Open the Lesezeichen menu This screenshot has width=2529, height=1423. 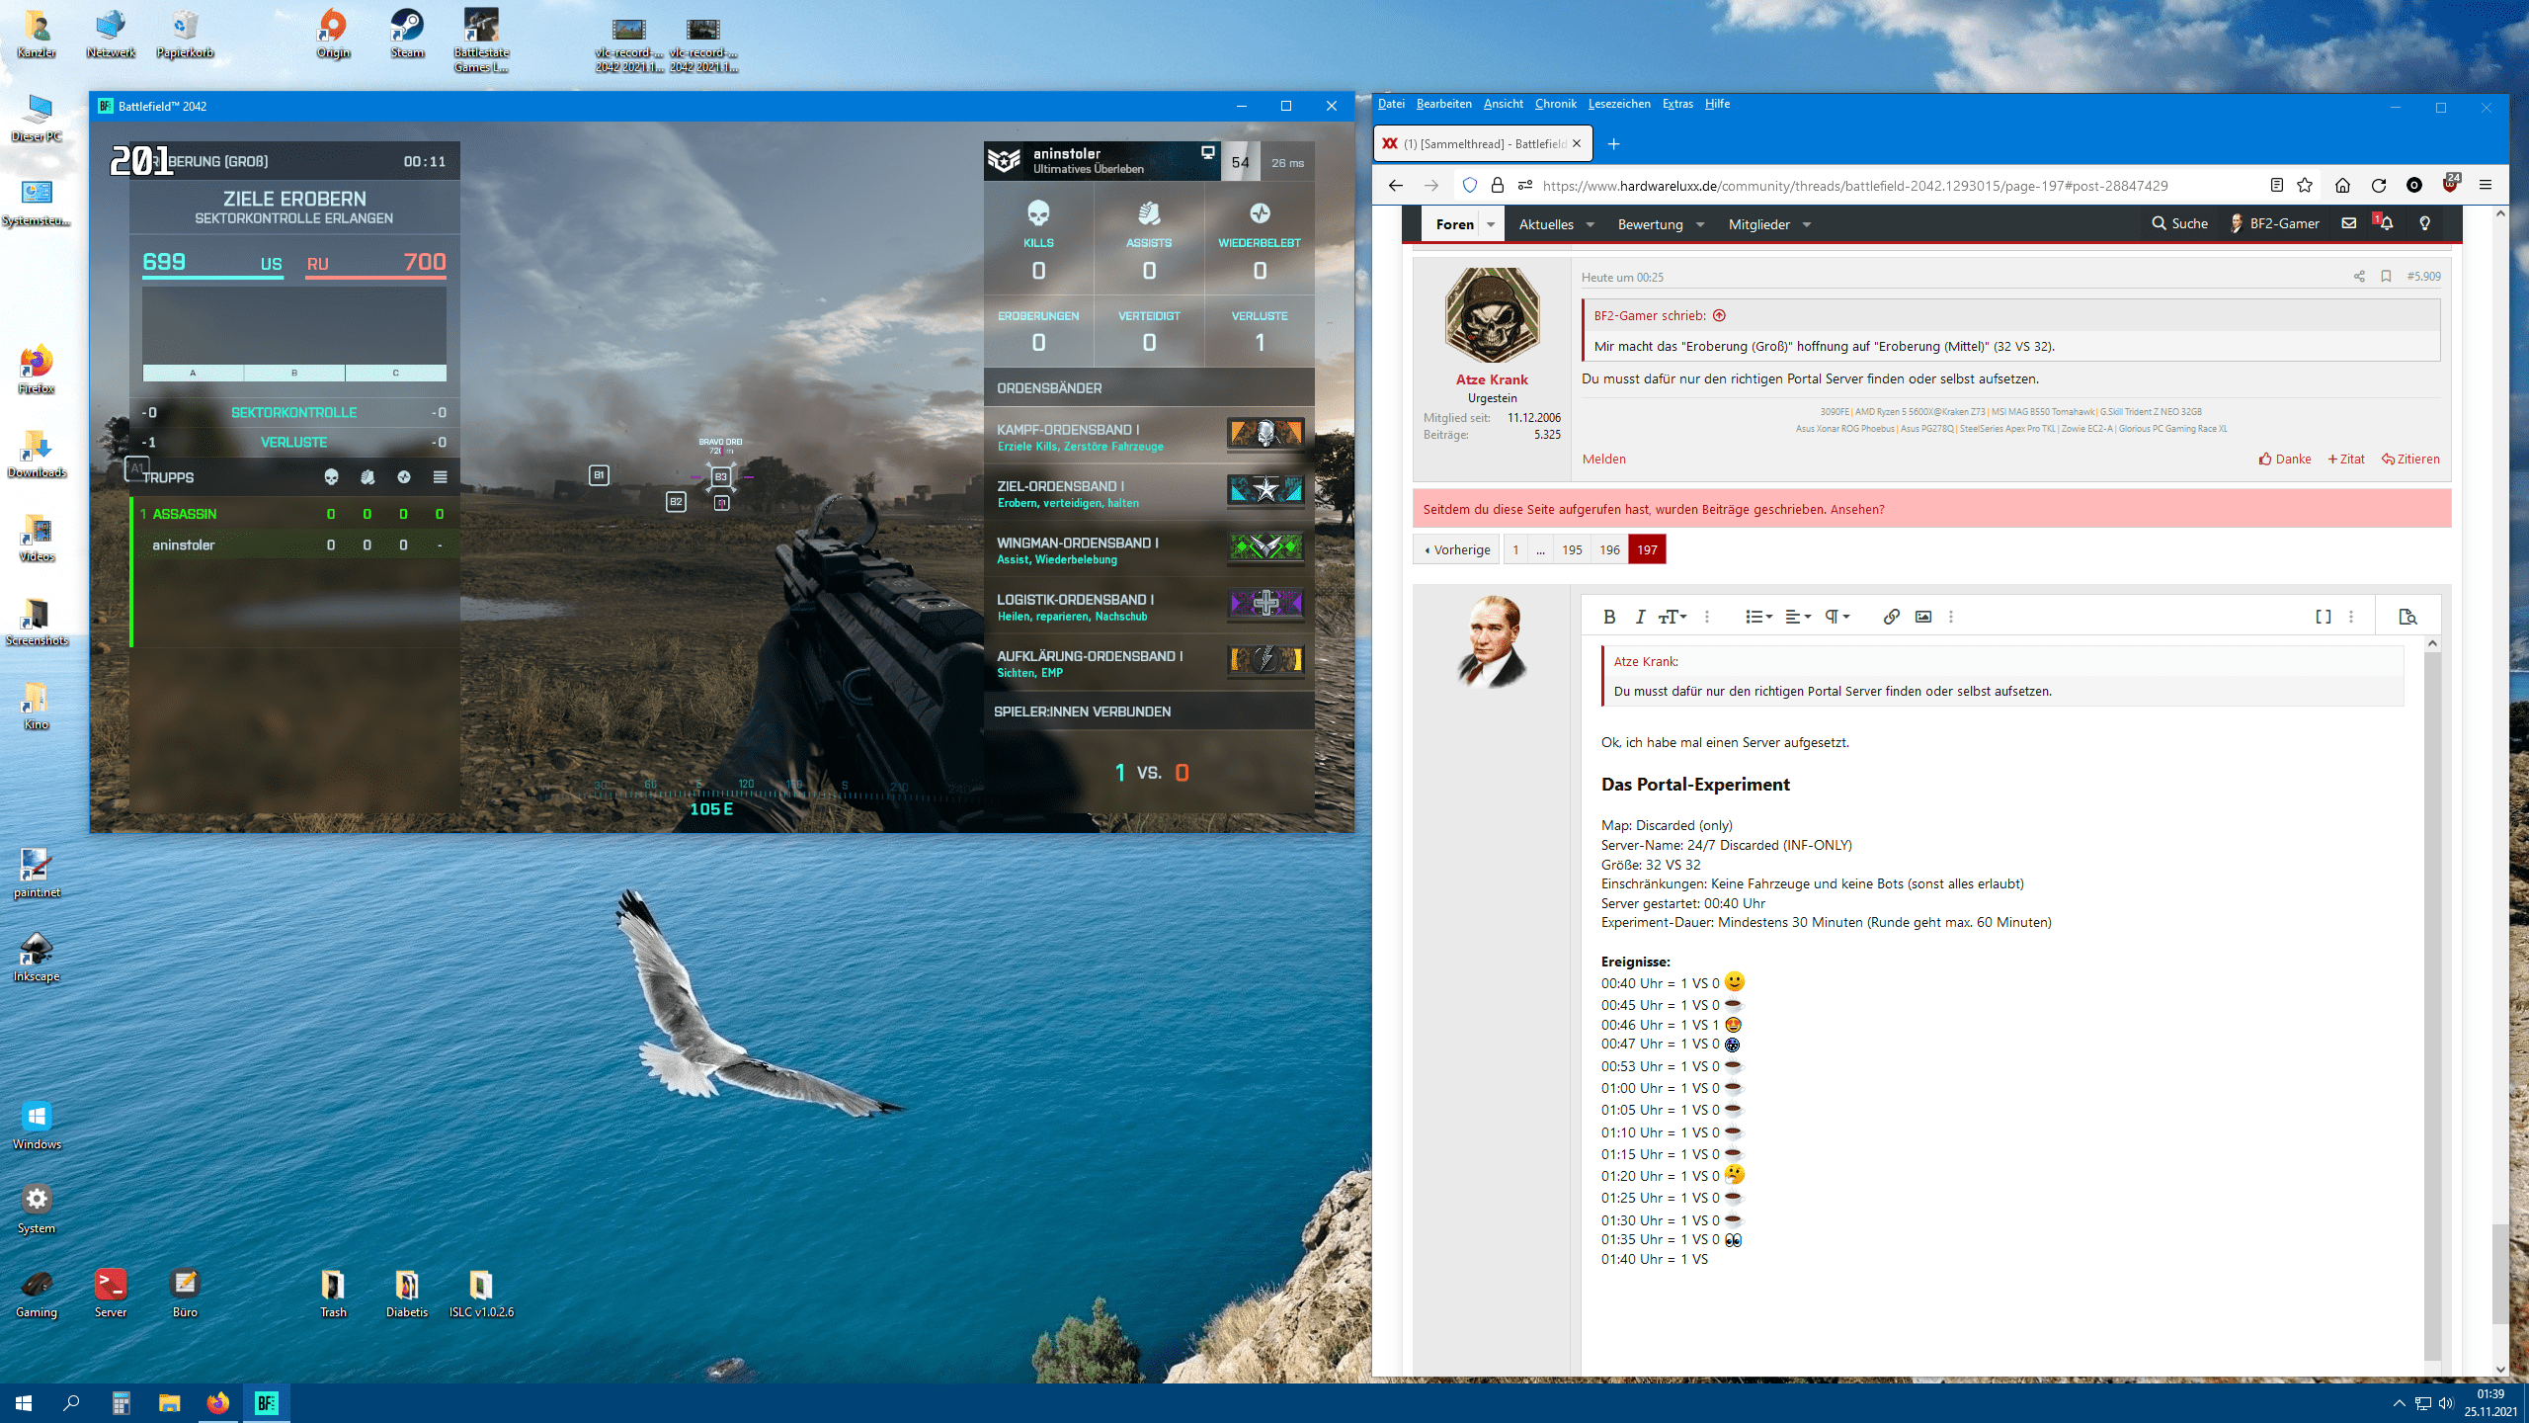1618,104
